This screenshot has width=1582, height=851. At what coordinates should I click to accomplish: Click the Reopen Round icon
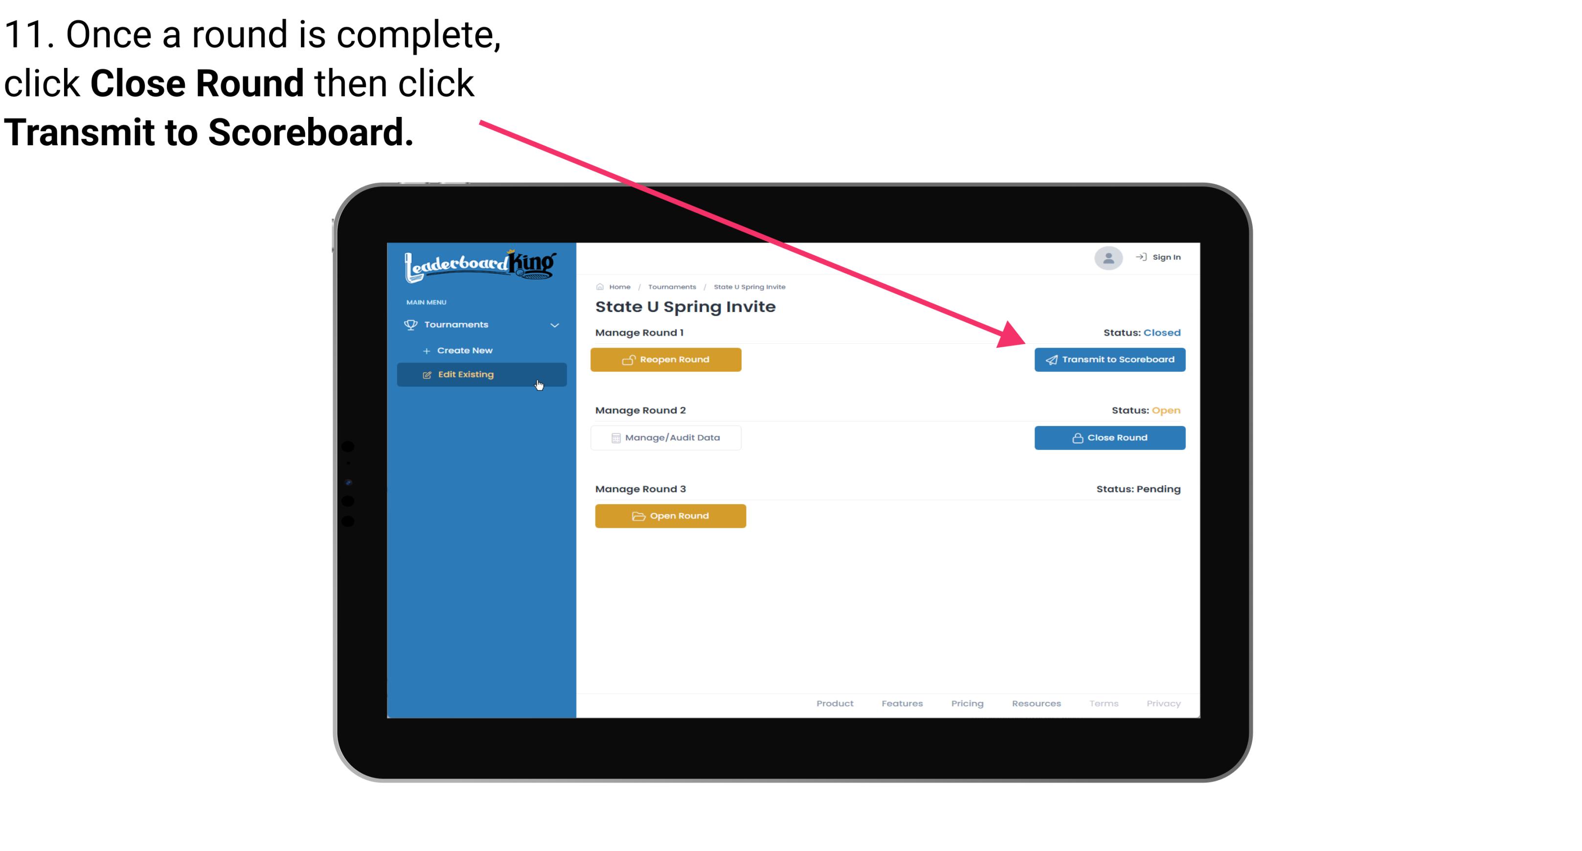[x=629, y=359]
